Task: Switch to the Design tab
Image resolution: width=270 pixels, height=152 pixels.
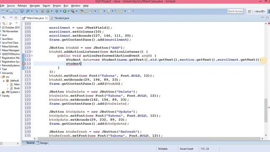Action: 42,143
